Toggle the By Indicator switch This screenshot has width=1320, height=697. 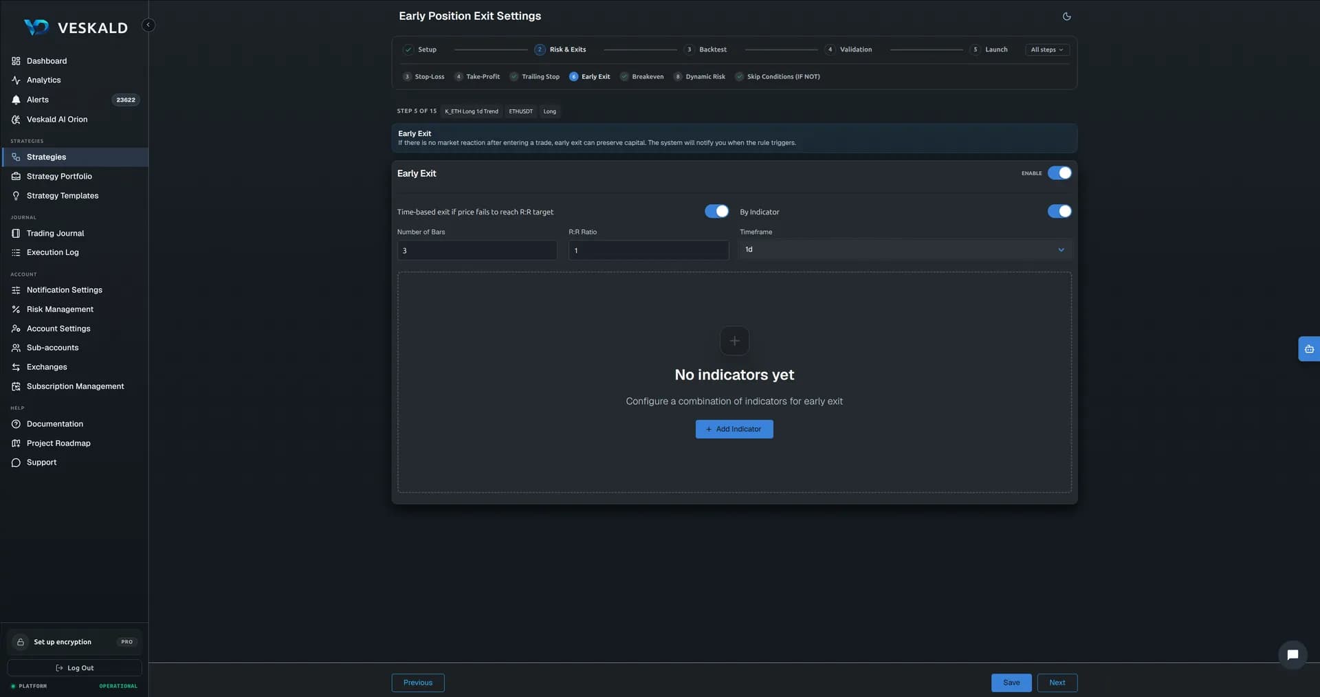pos(1059,212)
